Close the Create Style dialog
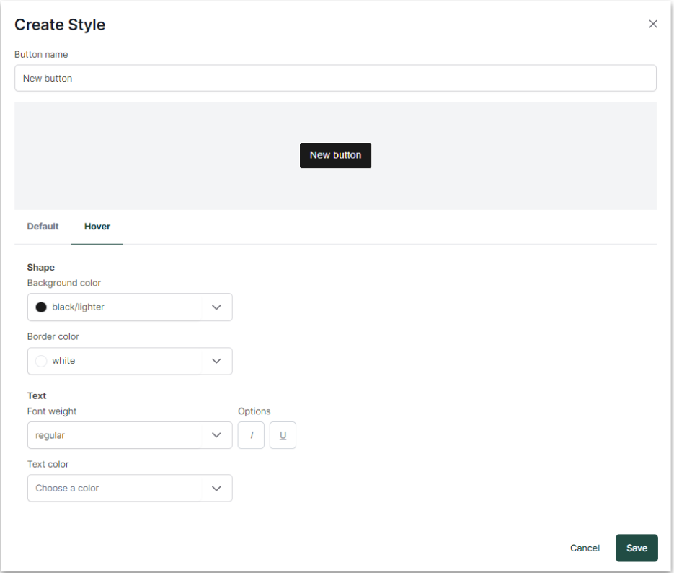The width and height of the screenshot is (674, 573). [x=653, y=24]
